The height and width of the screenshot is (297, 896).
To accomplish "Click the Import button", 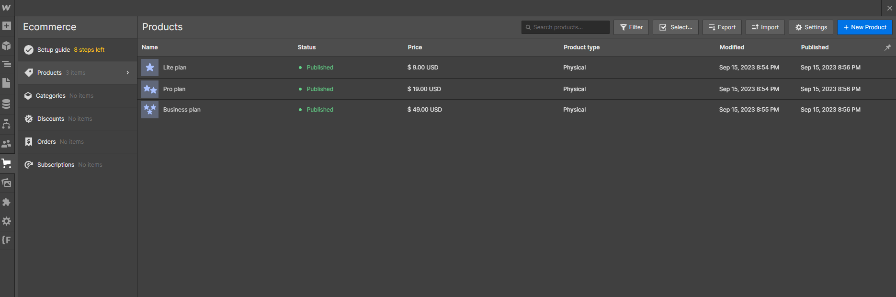I will point(765,27).
